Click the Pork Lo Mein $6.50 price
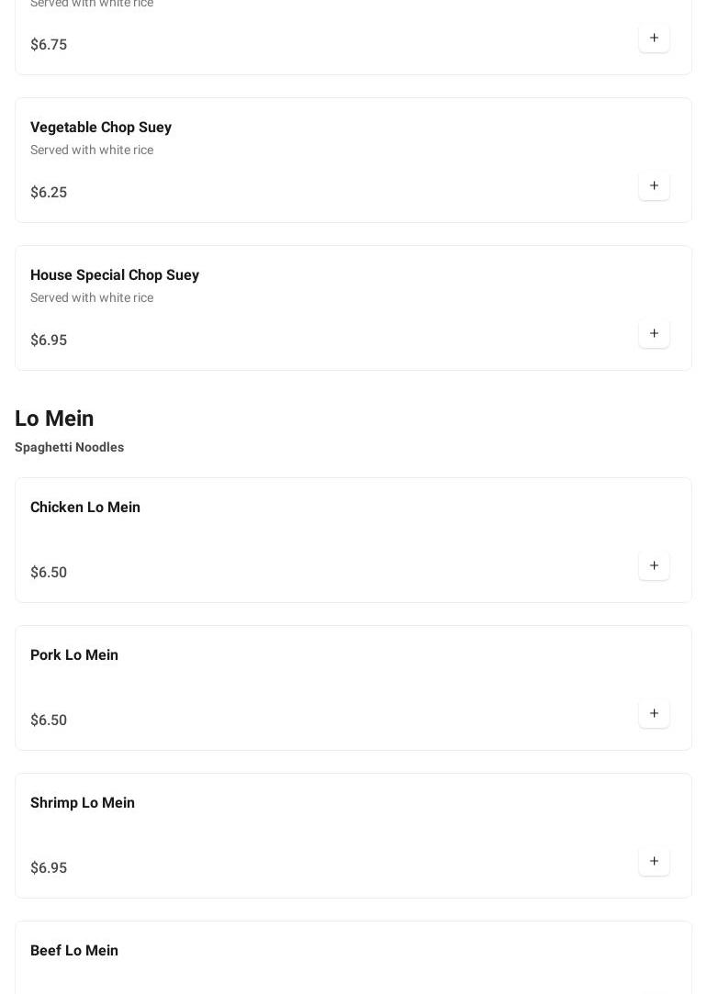 (49, 720)
